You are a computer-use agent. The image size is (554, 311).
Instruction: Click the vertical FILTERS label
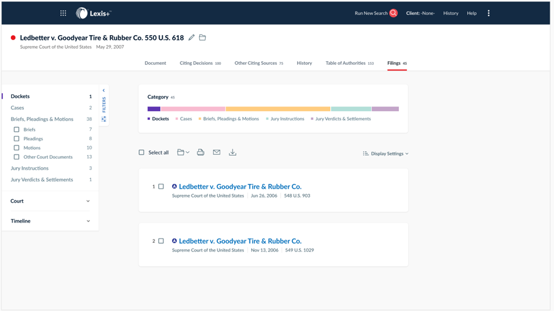click(x=104, y=104)
